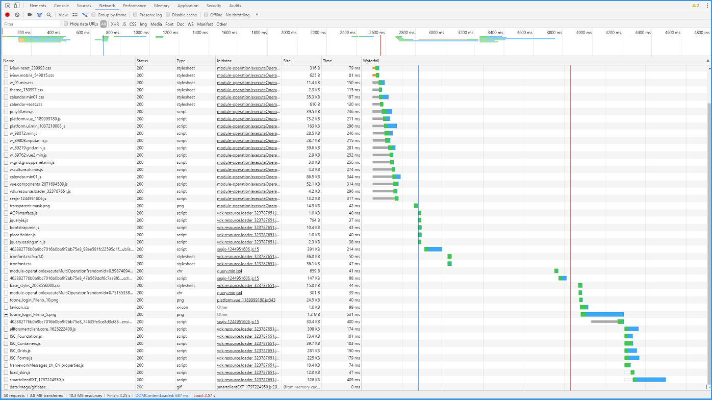Enable Group by frame checkbox
Screen dimensions: 712x400
(x=94, y=15)
